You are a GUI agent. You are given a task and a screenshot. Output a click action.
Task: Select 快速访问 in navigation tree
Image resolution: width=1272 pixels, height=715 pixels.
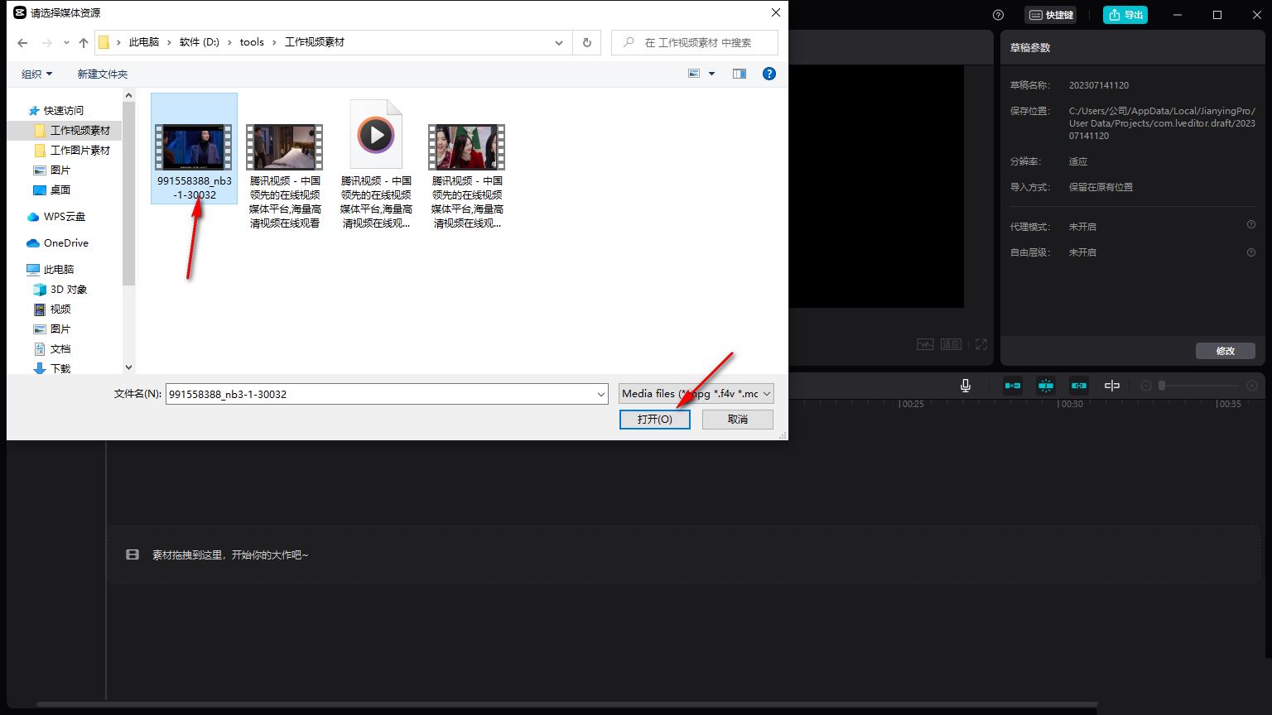point(63,110)
